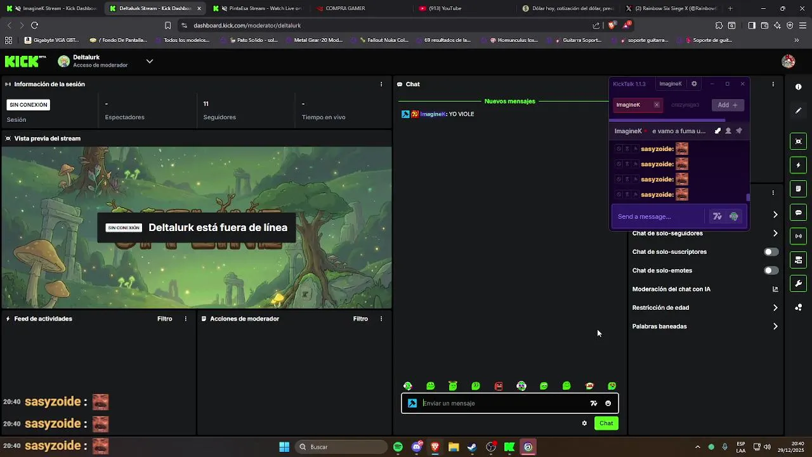Open Fallout Nuka Col bookmark
The width and height of the screenshot is (812, 457).
pyautogui.click(x=384, y=40)
